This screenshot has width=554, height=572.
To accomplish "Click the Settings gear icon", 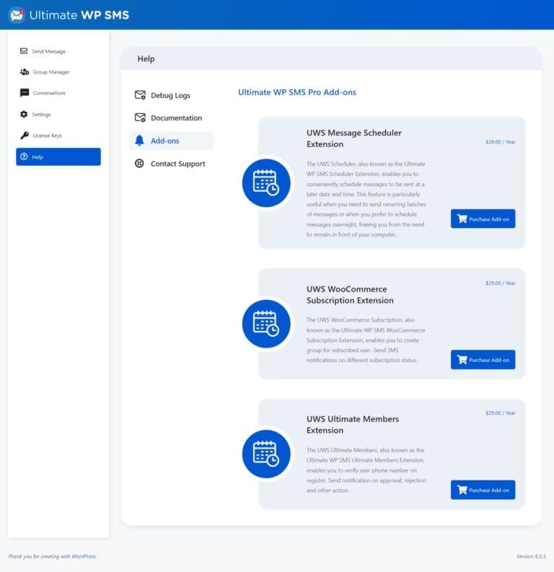I will click(24, 114).
